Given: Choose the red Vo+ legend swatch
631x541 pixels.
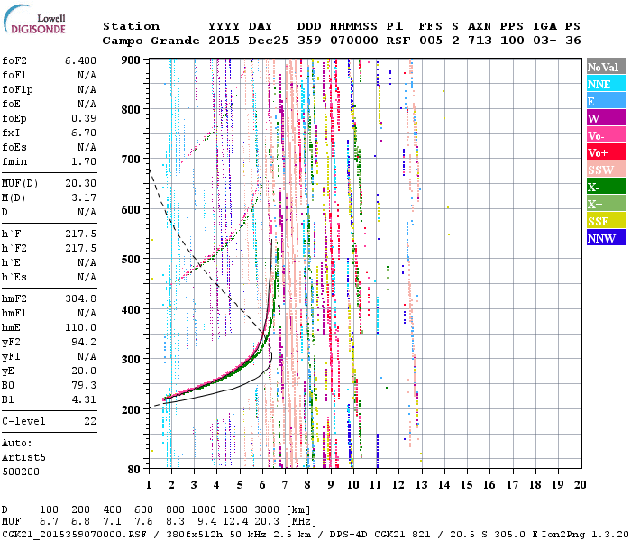Looking at the screenshot, I should pyautogui.click(x=606, y=152).
